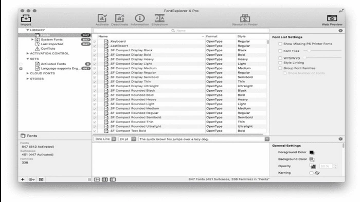Click the Import toolbar icon
The width and height of the screenshot is (360, 202).
pyautogui.click(x=26, y=18)
